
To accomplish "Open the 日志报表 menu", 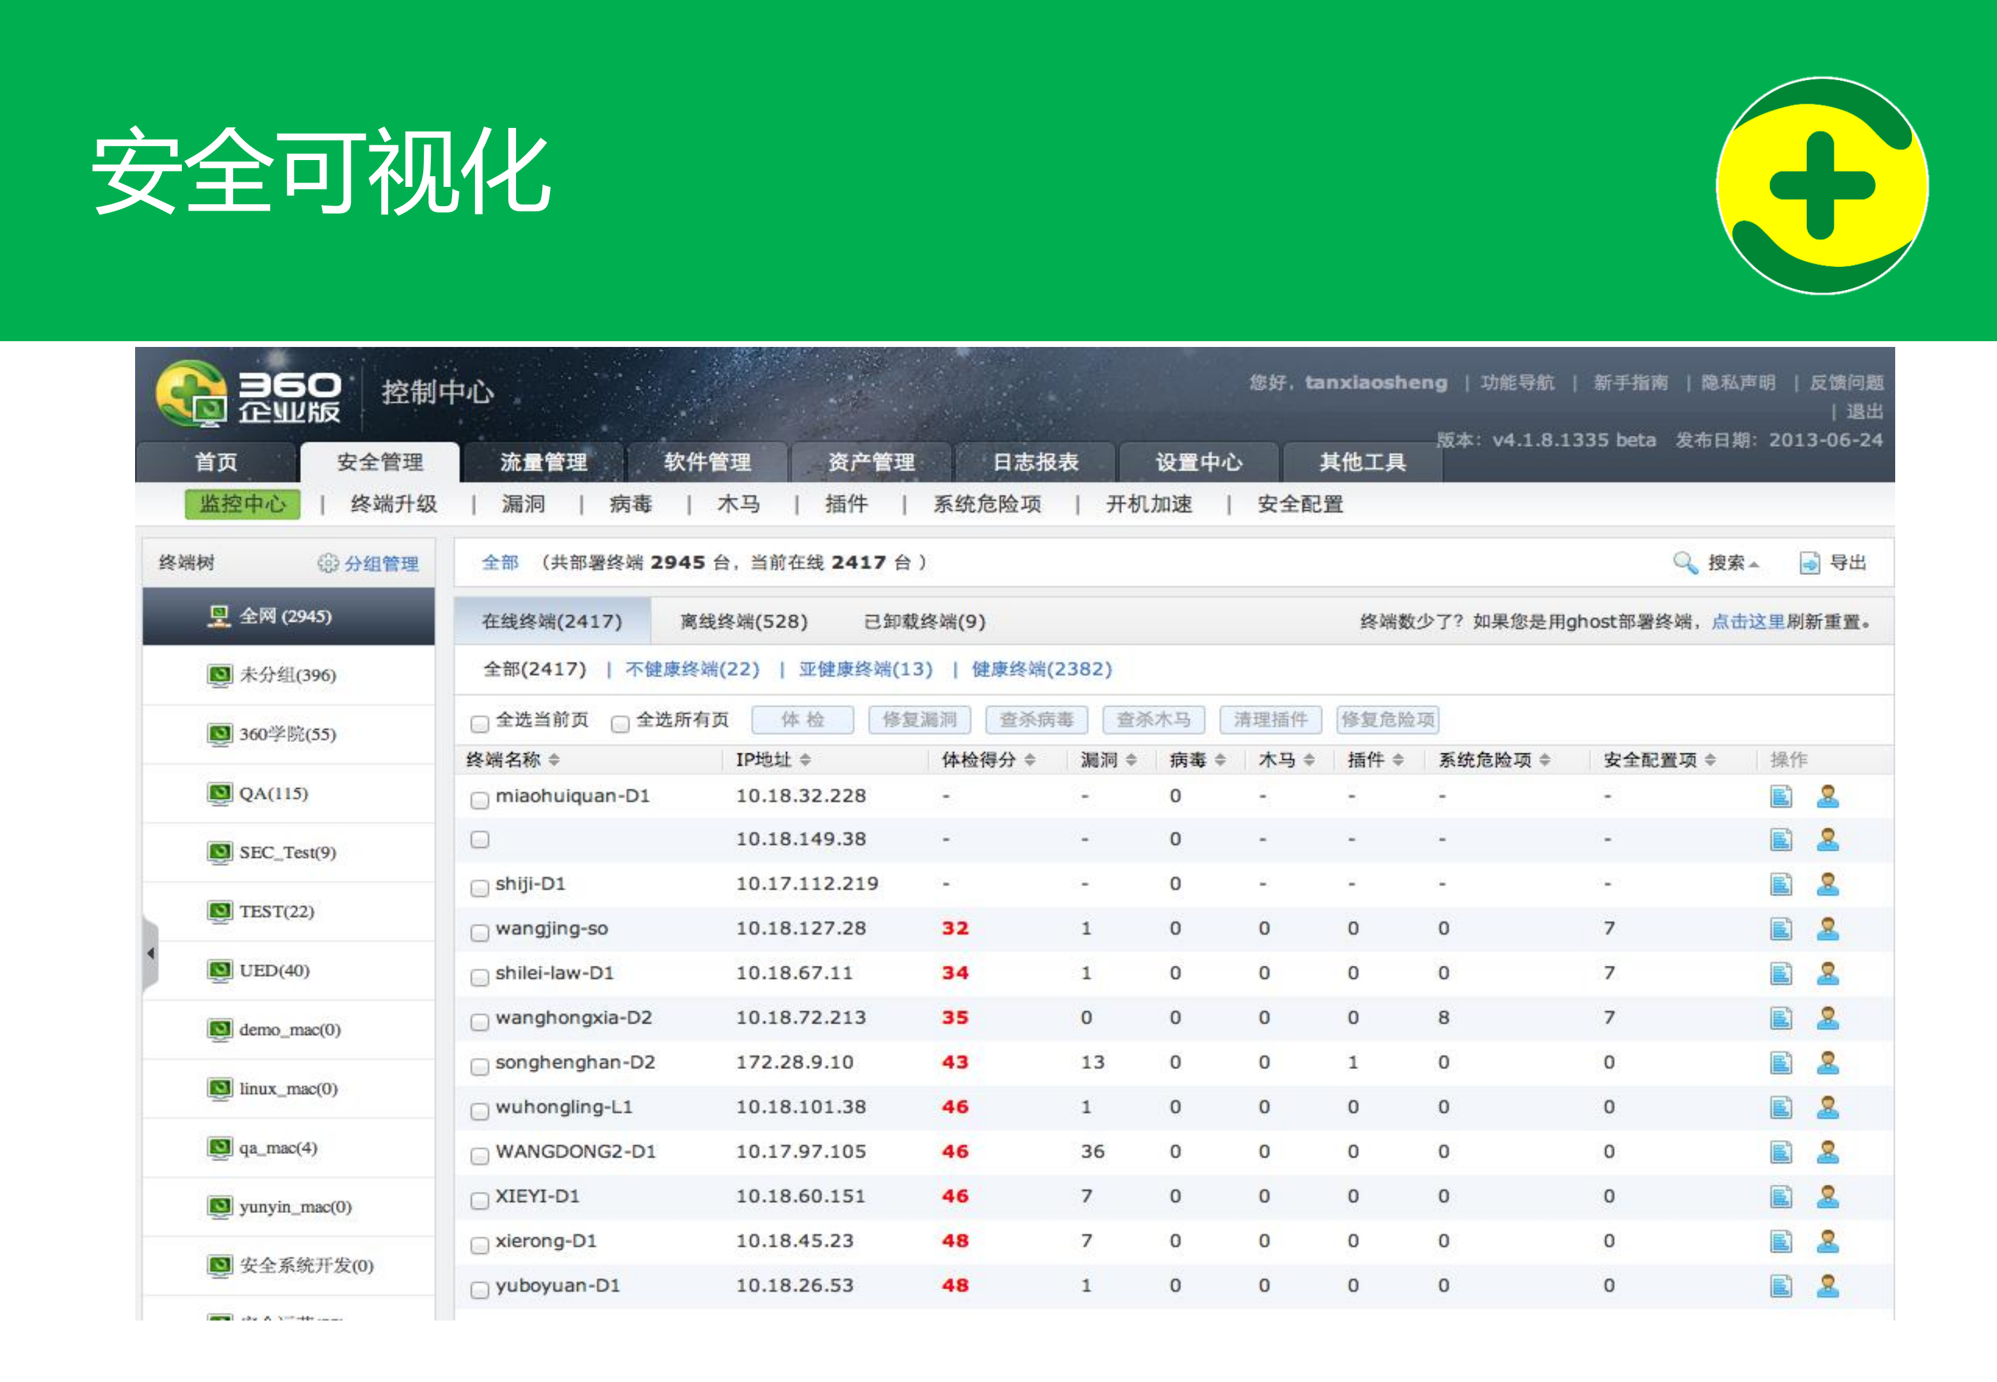I will tap(1037, 462).
